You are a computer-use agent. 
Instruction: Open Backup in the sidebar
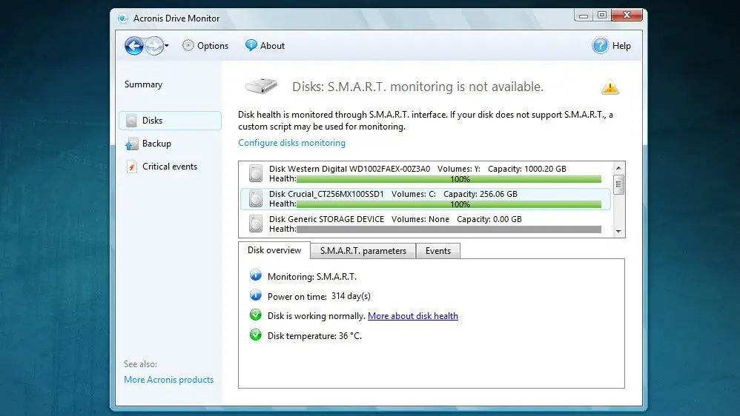[156, 144]
